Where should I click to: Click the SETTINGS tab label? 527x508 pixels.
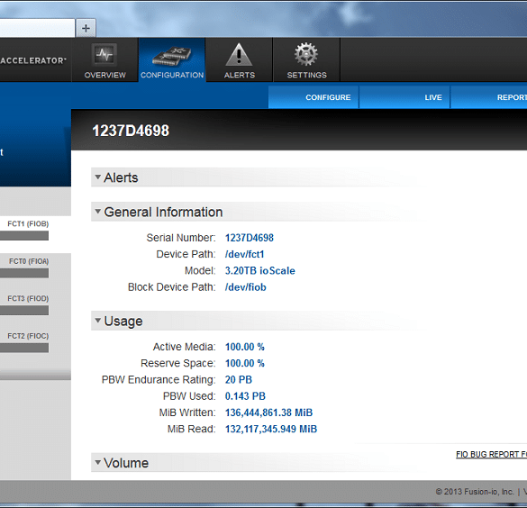point(306,75)
